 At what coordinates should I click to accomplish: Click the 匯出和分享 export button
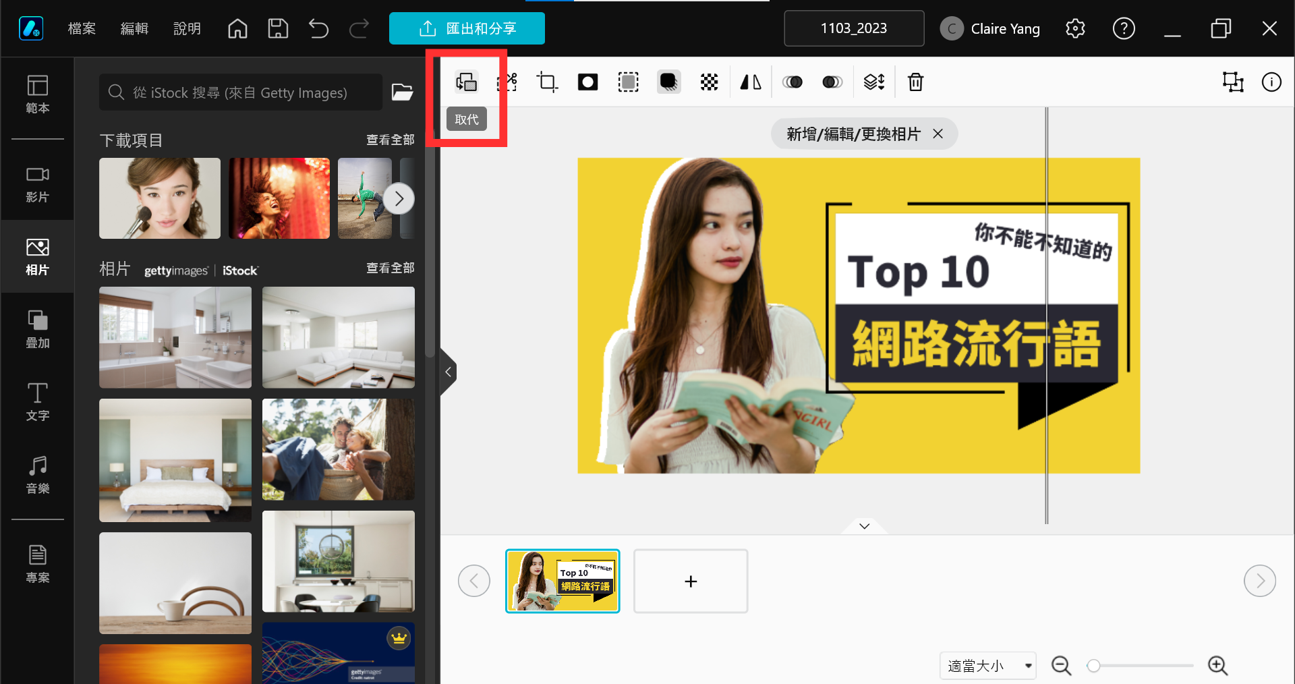pyautogui.click(x=467, y=28)
